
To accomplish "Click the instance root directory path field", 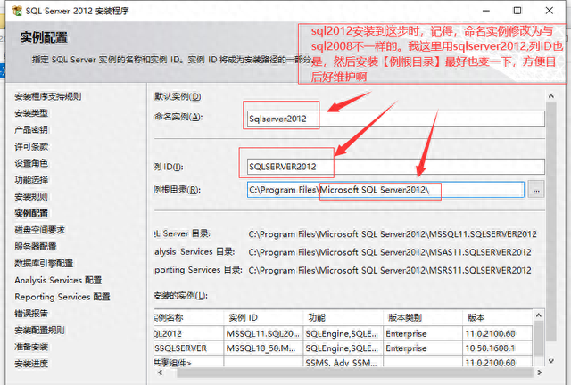I will pyautogui.click(x=385, y=190).
